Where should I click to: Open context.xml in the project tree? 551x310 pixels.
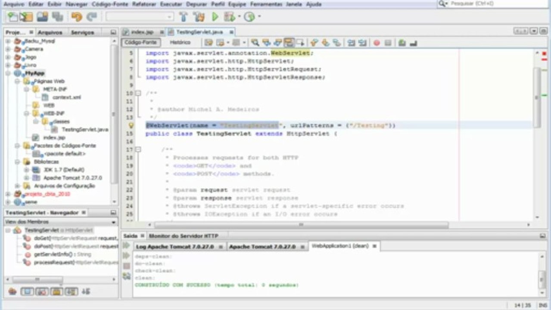tap(66, 97)
